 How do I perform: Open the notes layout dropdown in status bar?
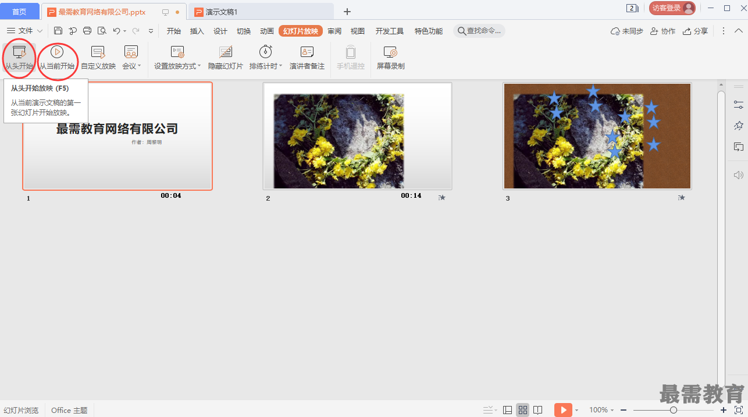[490, 410]
